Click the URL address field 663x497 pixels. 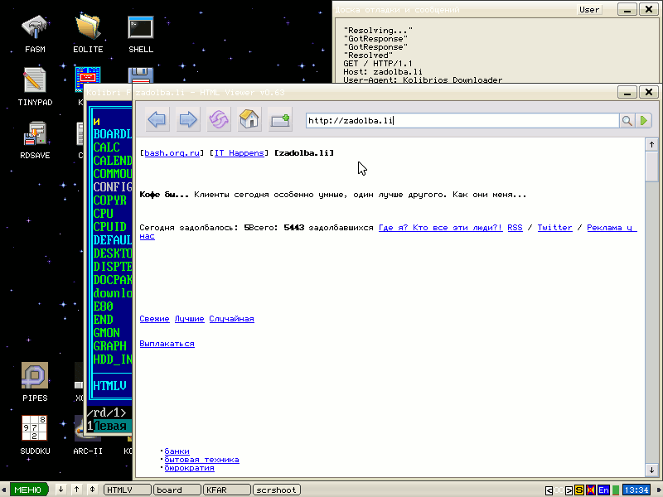[462, 121]
